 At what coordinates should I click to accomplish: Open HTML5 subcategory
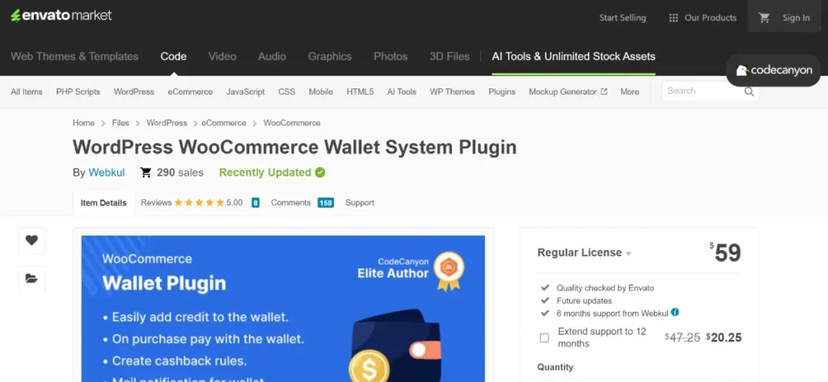[x=360, y=91]
